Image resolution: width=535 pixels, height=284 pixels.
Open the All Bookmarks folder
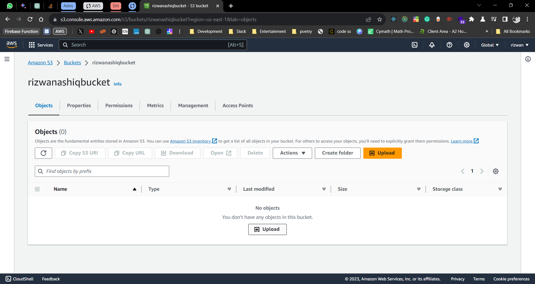point(513,31)
